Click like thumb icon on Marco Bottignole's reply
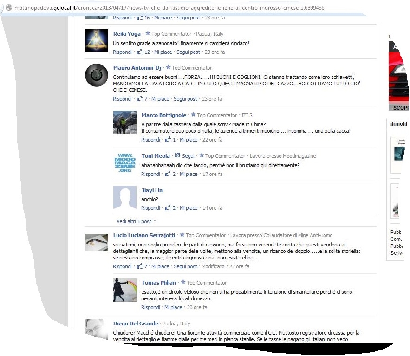Viewport: 410px width, 356px height. click(x=169, y=140)
